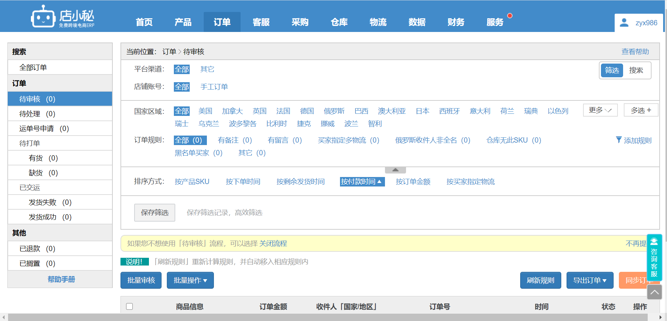The width and height of the screenshot is (667, 321).
Task: Switch to 搜索 mode
Action: pos(636,70)
